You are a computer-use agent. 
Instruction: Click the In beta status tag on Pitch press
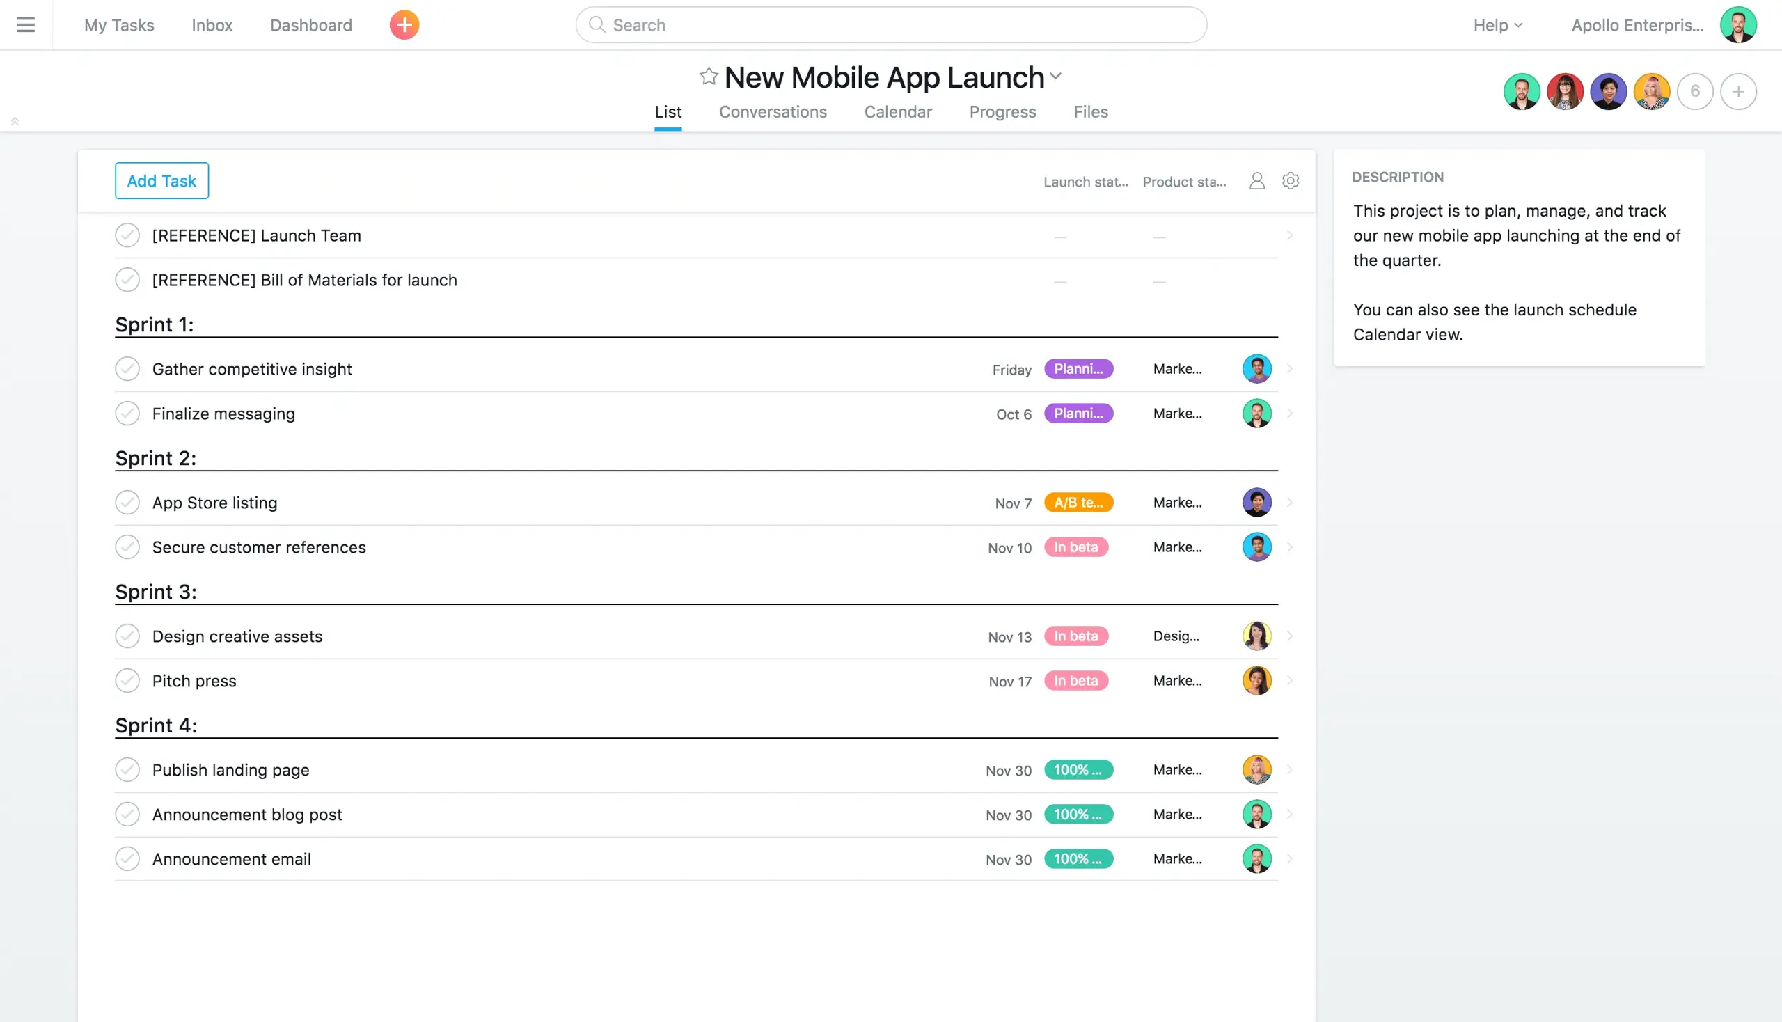point(1075,680)
